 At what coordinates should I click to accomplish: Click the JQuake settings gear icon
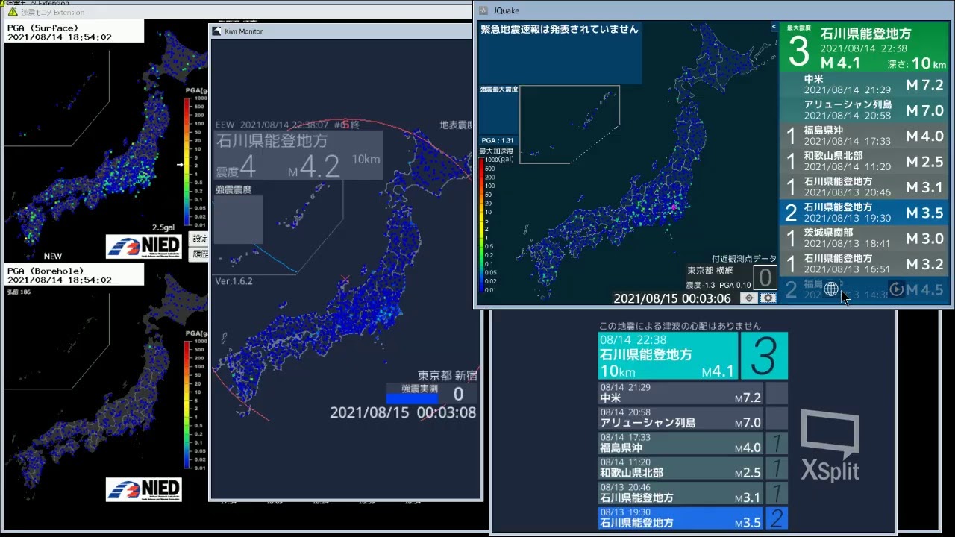tap(768, 298)
